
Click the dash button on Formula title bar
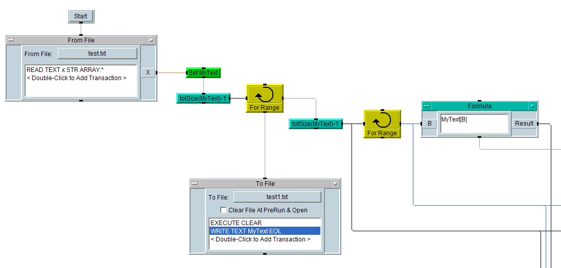pyautogui.click(x=427, y=106)
